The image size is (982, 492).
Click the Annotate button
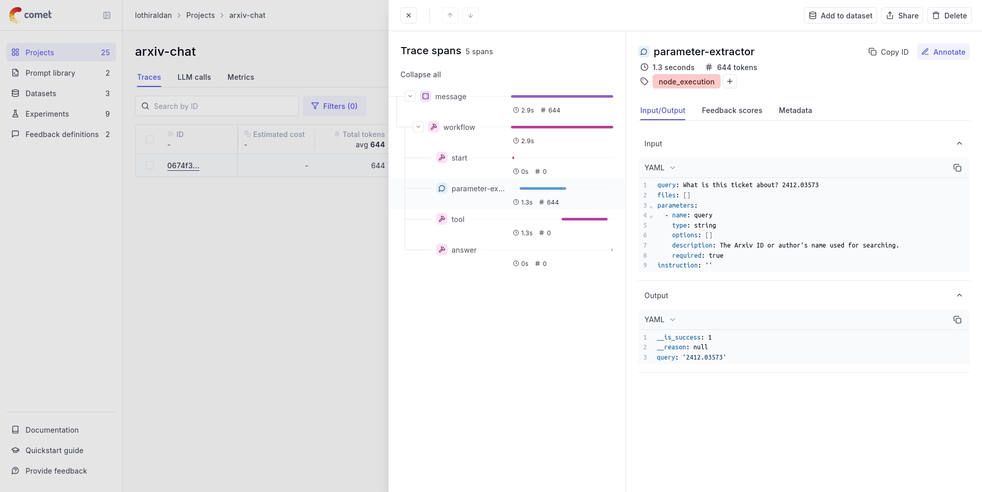click(x=943, y=52)
